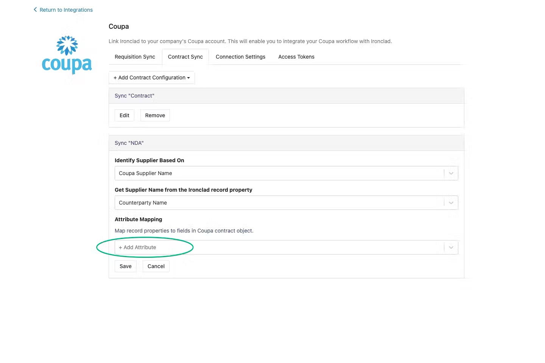Click chevron of Identify Supplier dropdown

(451, 173)
